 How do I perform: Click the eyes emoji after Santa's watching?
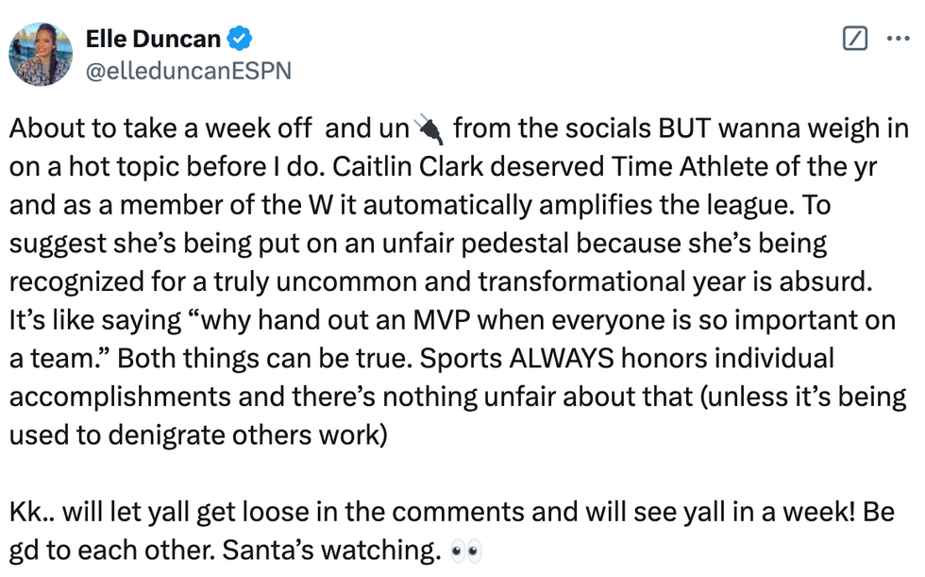tap(466, 551)
